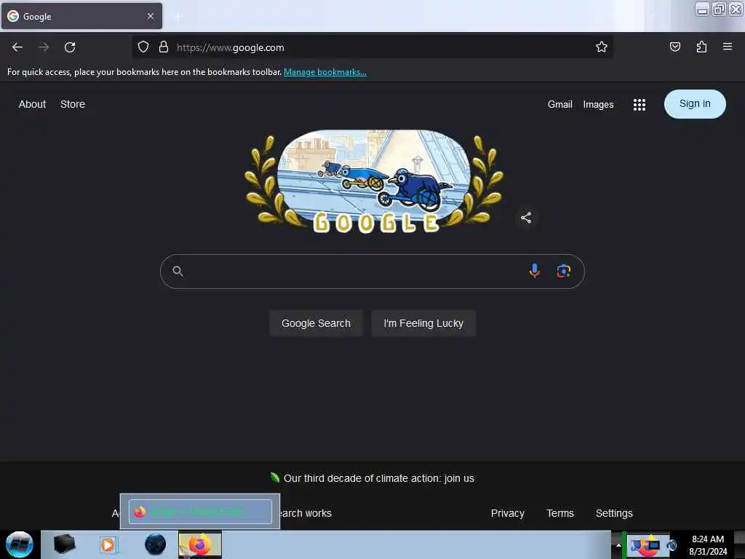Open the Privacy footer link
The width and height of the screenshot is (745, 559).
[507, 513]
